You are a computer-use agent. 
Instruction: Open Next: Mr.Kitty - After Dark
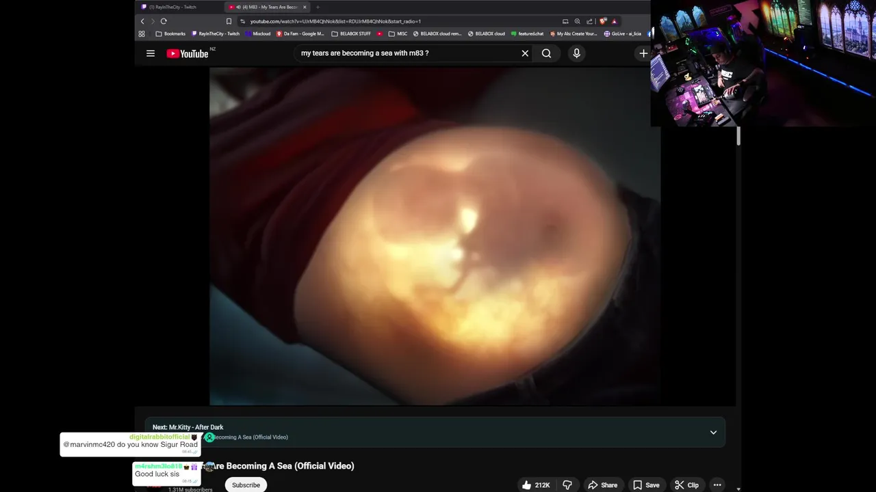pyautogui.click(x=188, y=427)
